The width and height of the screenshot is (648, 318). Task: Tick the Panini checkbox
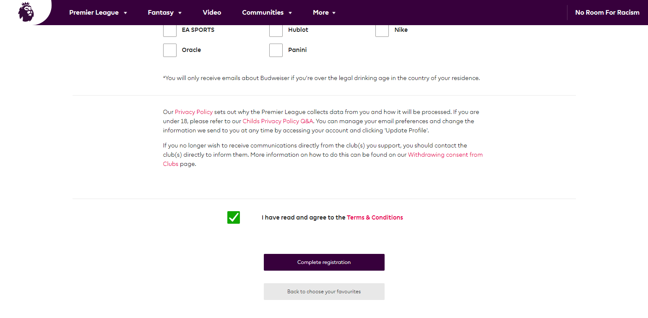click(x=276, y=50)
